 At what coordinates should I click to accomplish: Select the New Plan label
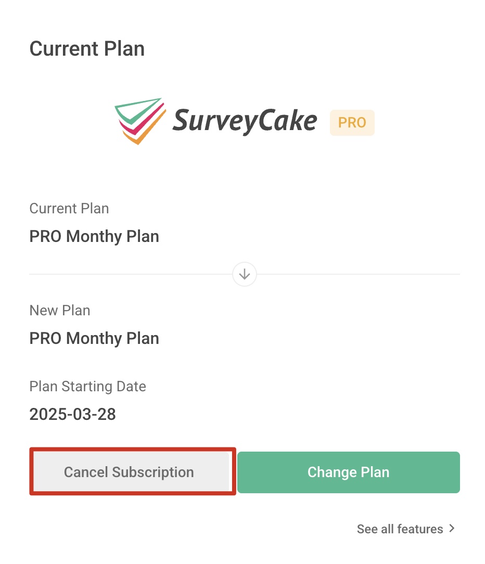point(59,310)
